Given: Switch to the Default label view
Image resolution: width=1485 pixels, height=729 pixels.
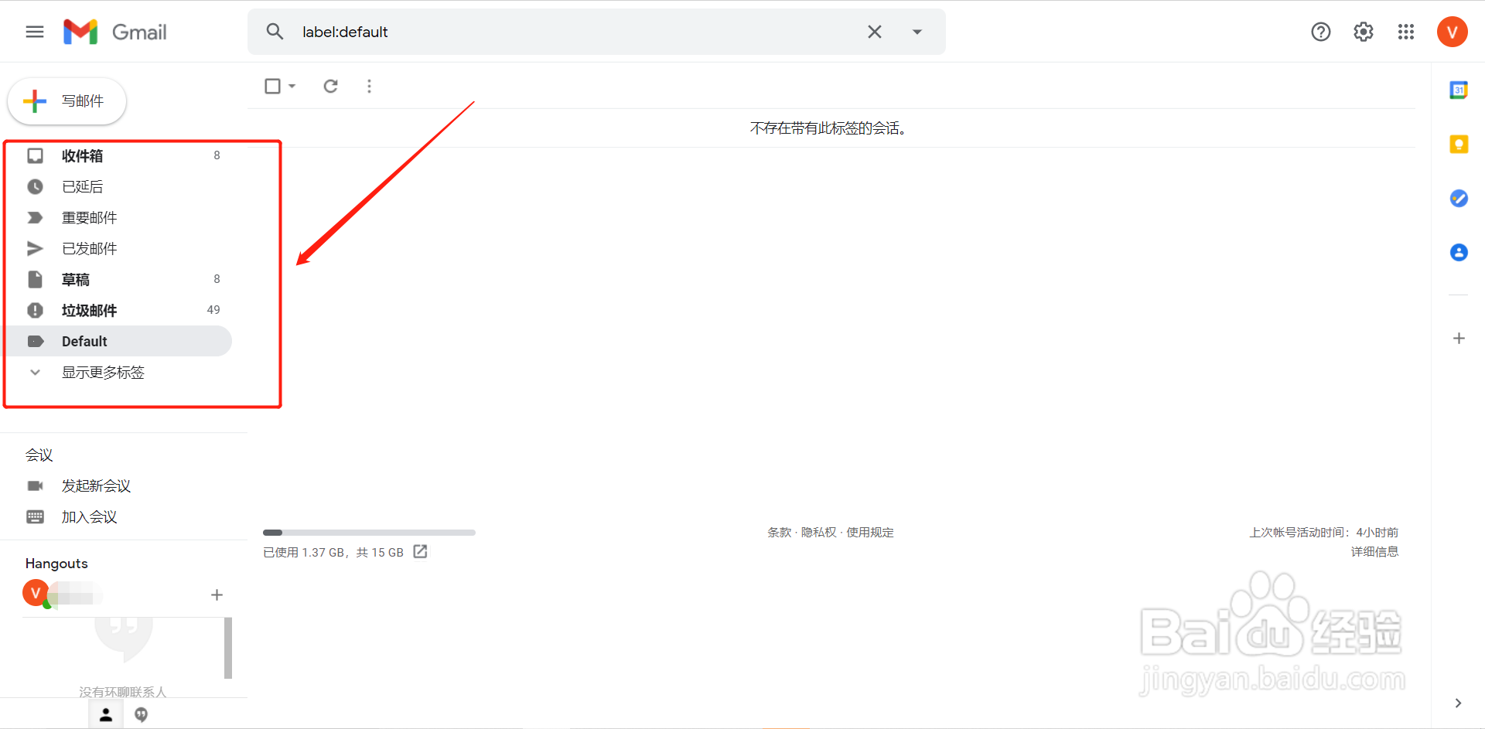Looking at the screenshot, I should [x=84, y=341].
